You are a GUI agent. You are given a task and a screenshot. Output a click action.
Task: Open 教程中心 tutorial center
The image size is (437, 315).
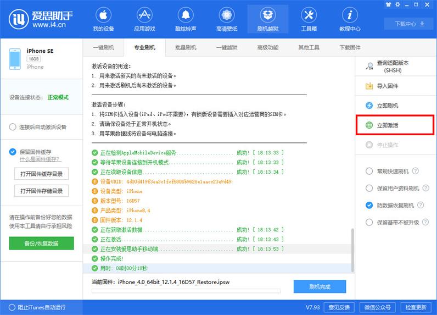[350, 20]
